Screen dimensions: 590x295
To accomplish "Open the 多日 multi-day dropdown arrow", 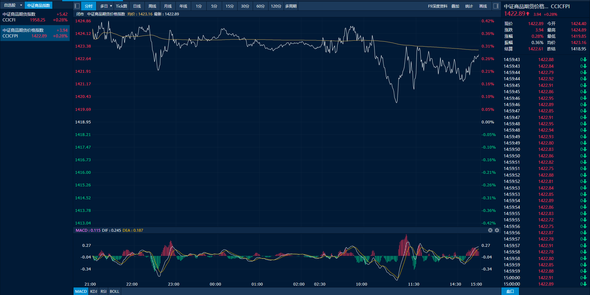I will tap(111, 6).
